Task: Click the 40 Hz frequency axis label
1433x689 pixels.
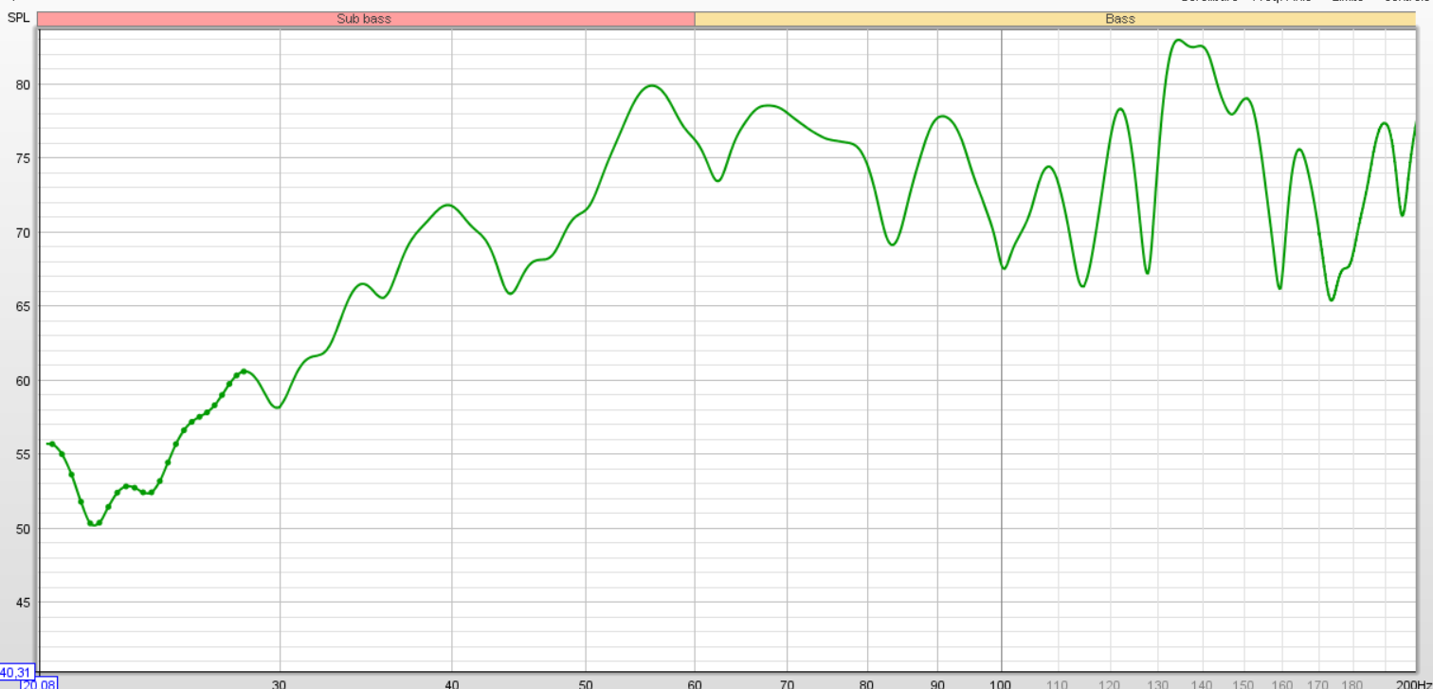Action: pos(452,683)
